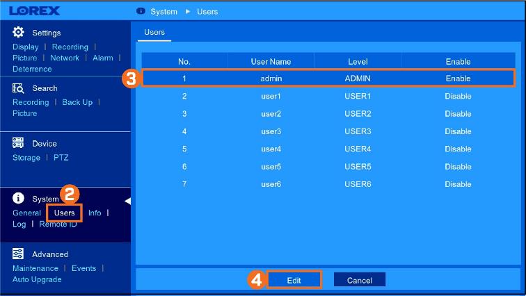Open the Users tab

pyautogui.click(x=153, y=32)
